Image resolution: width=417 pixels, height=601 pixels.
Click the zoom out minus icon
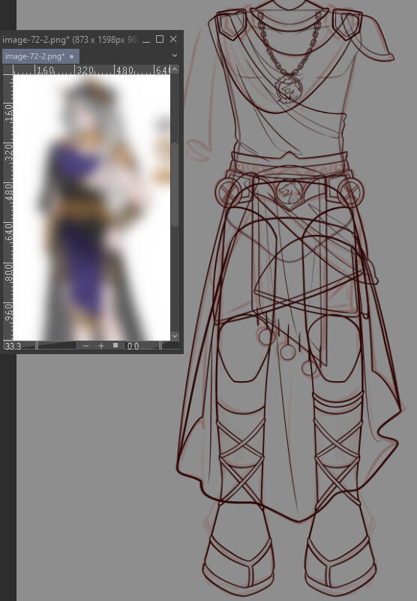[x=85, y=346]
